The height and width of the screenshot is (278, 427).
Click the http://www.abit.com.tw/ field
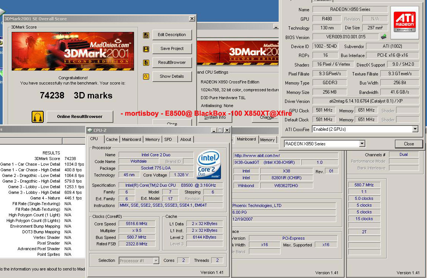tap(286, 156)
